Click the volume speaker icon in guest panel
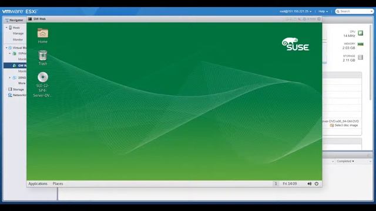The image size is (376, 211). (x=310, y=183)
